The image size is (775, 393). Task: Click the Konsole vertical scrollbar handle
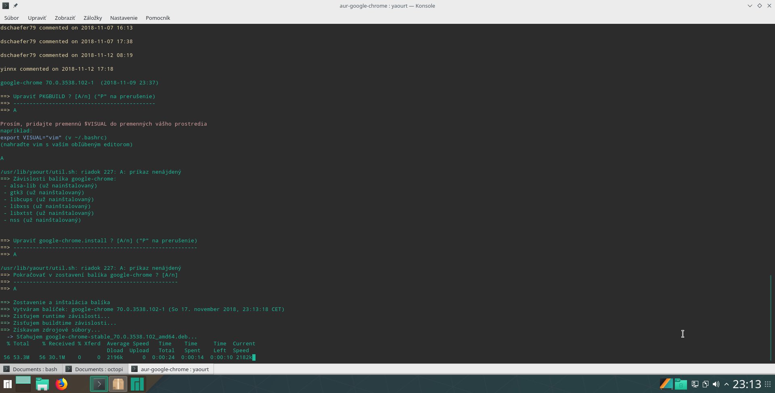(x=771, y=317)
